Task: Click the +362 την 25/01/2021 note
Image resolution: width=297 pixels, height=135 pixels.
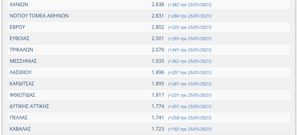Action: 190,62
